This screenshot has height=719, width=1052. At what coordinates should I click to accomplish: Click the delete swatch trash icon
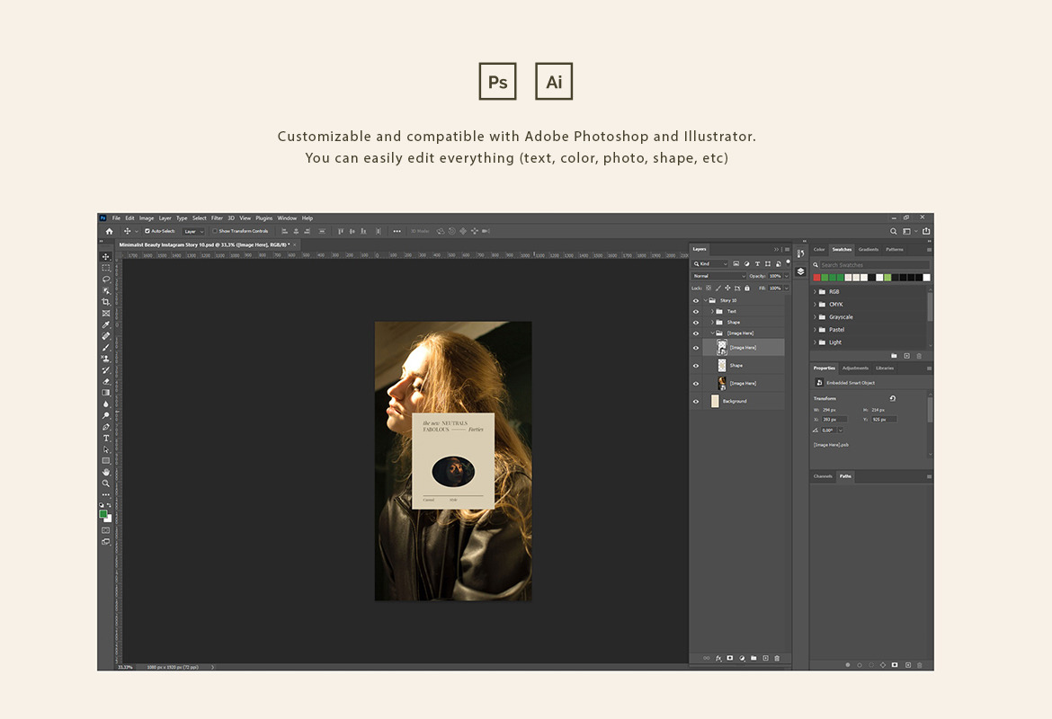920,355
